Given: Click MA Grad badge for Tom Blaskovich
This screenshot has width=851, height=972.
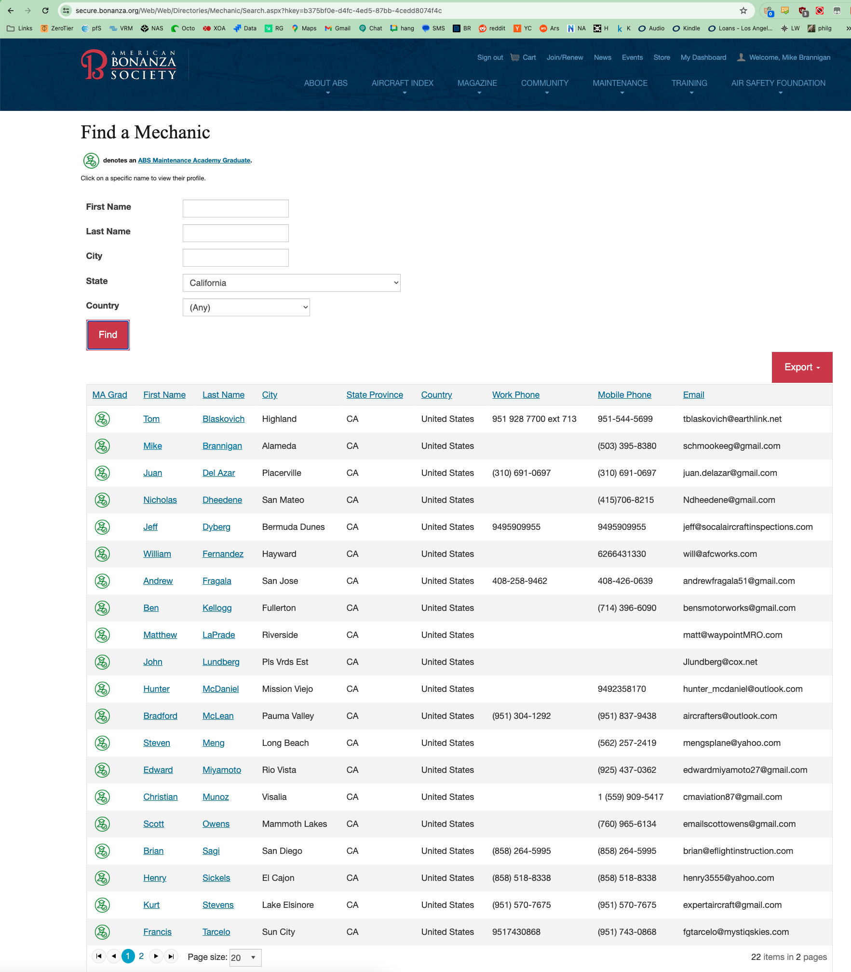Looking at the screenshot, I should click(102, 419).
